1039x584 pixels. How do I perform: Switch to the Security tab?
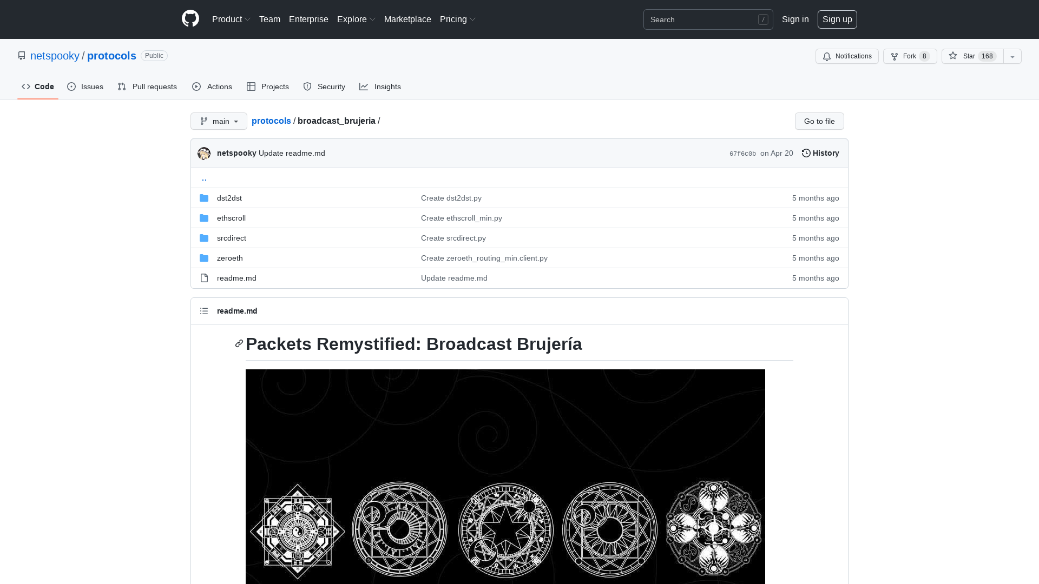click(x=324, y=87)
